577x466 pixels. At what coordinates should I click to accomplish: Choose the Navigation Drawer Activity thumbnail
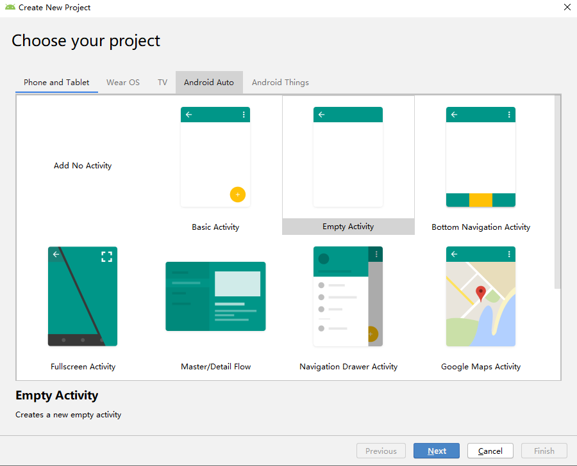pos(348,296)
